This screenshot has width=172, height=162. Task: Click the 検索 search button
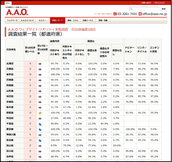(164, 9)
